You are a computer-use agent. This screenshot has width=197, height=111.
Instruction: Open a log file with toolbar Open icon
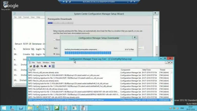(31, 66)
